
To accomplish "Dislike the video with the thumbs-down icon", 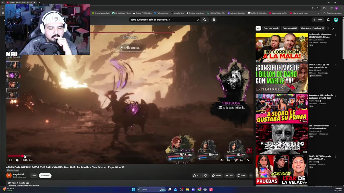I will click(x=206, y=176).
